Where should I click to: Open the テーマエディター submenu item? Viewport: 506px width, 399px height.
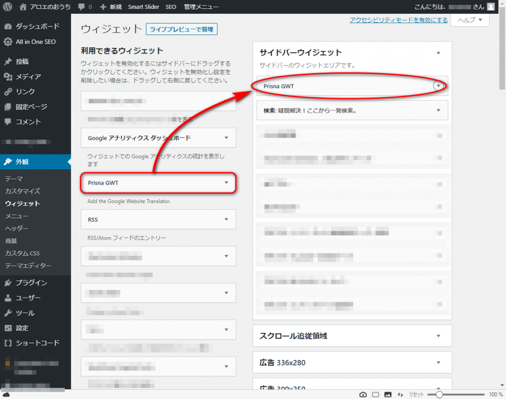(28, 266)
